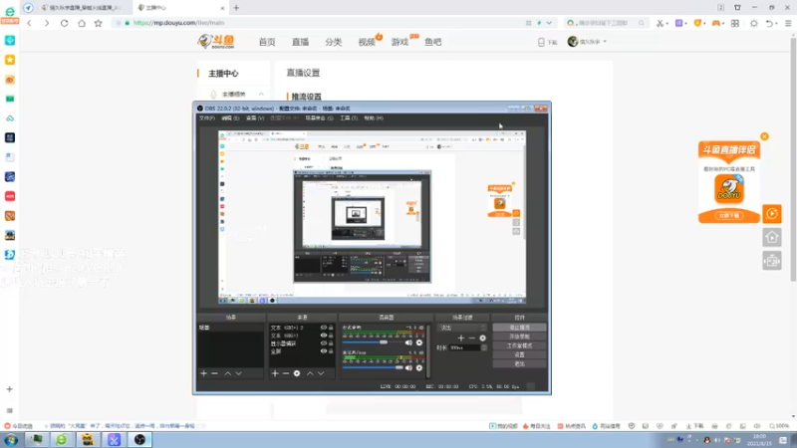The image size is (797, 448).
Task: Add a source with the plus icon
Action: point(275,373)
